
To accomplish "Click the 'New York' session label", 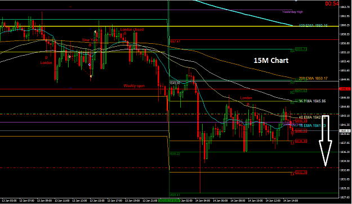I will coord(90,40).
